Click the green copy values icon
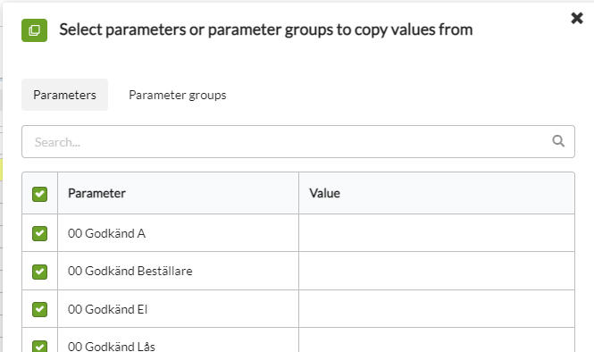The height and width of the screenshot is (352, 594). point(35,30)
